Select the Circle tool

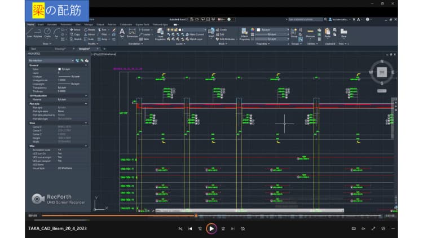[x=47, y=33]
